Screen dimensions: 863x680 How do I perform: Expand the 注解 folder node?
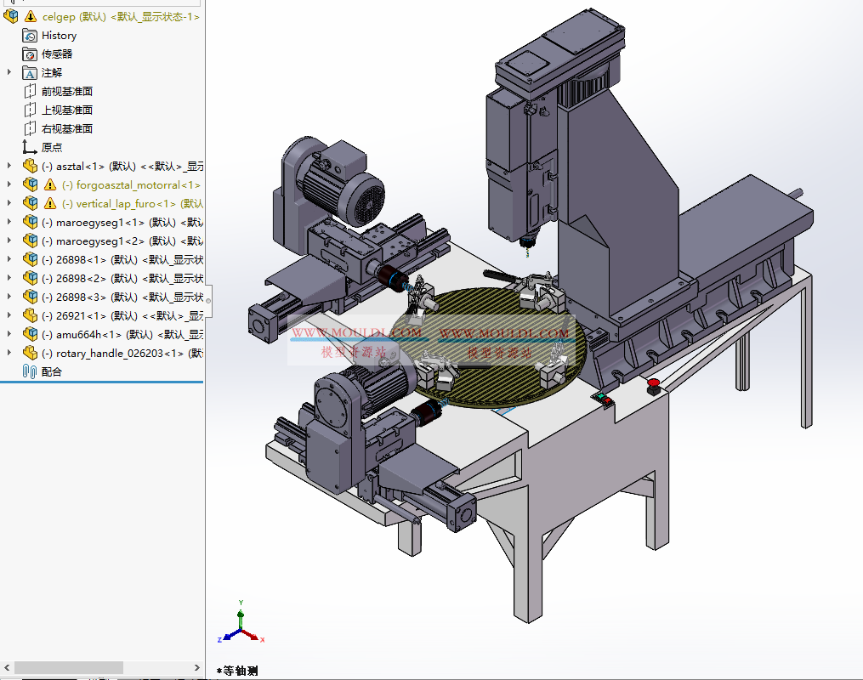pos(7,72)
